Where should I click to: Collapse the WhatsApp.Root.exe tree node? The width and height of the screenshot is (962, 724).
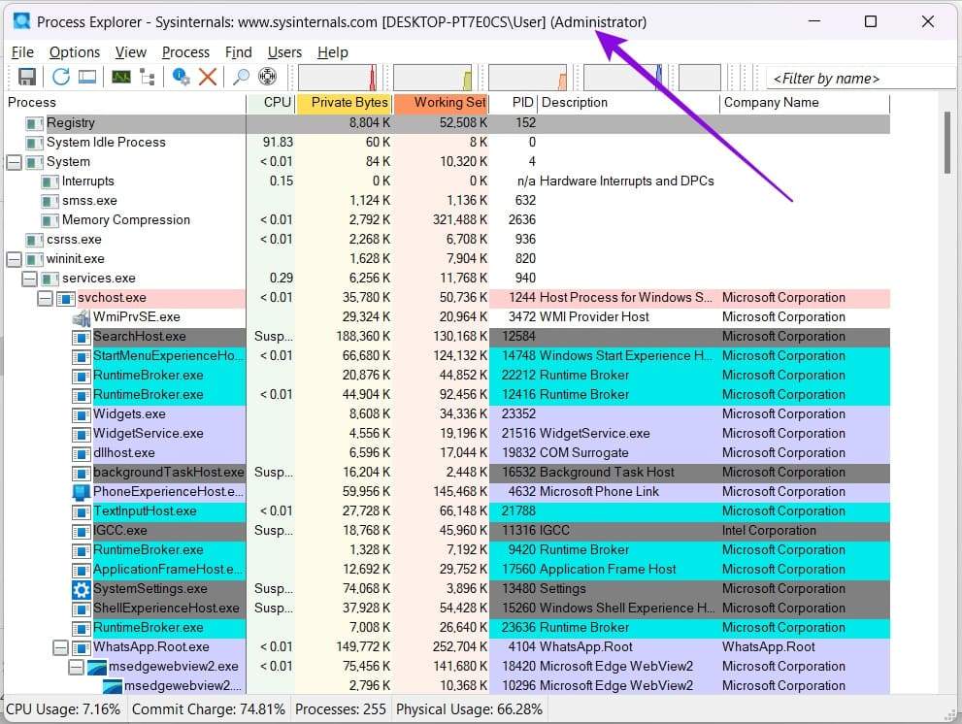coord(60,647)
